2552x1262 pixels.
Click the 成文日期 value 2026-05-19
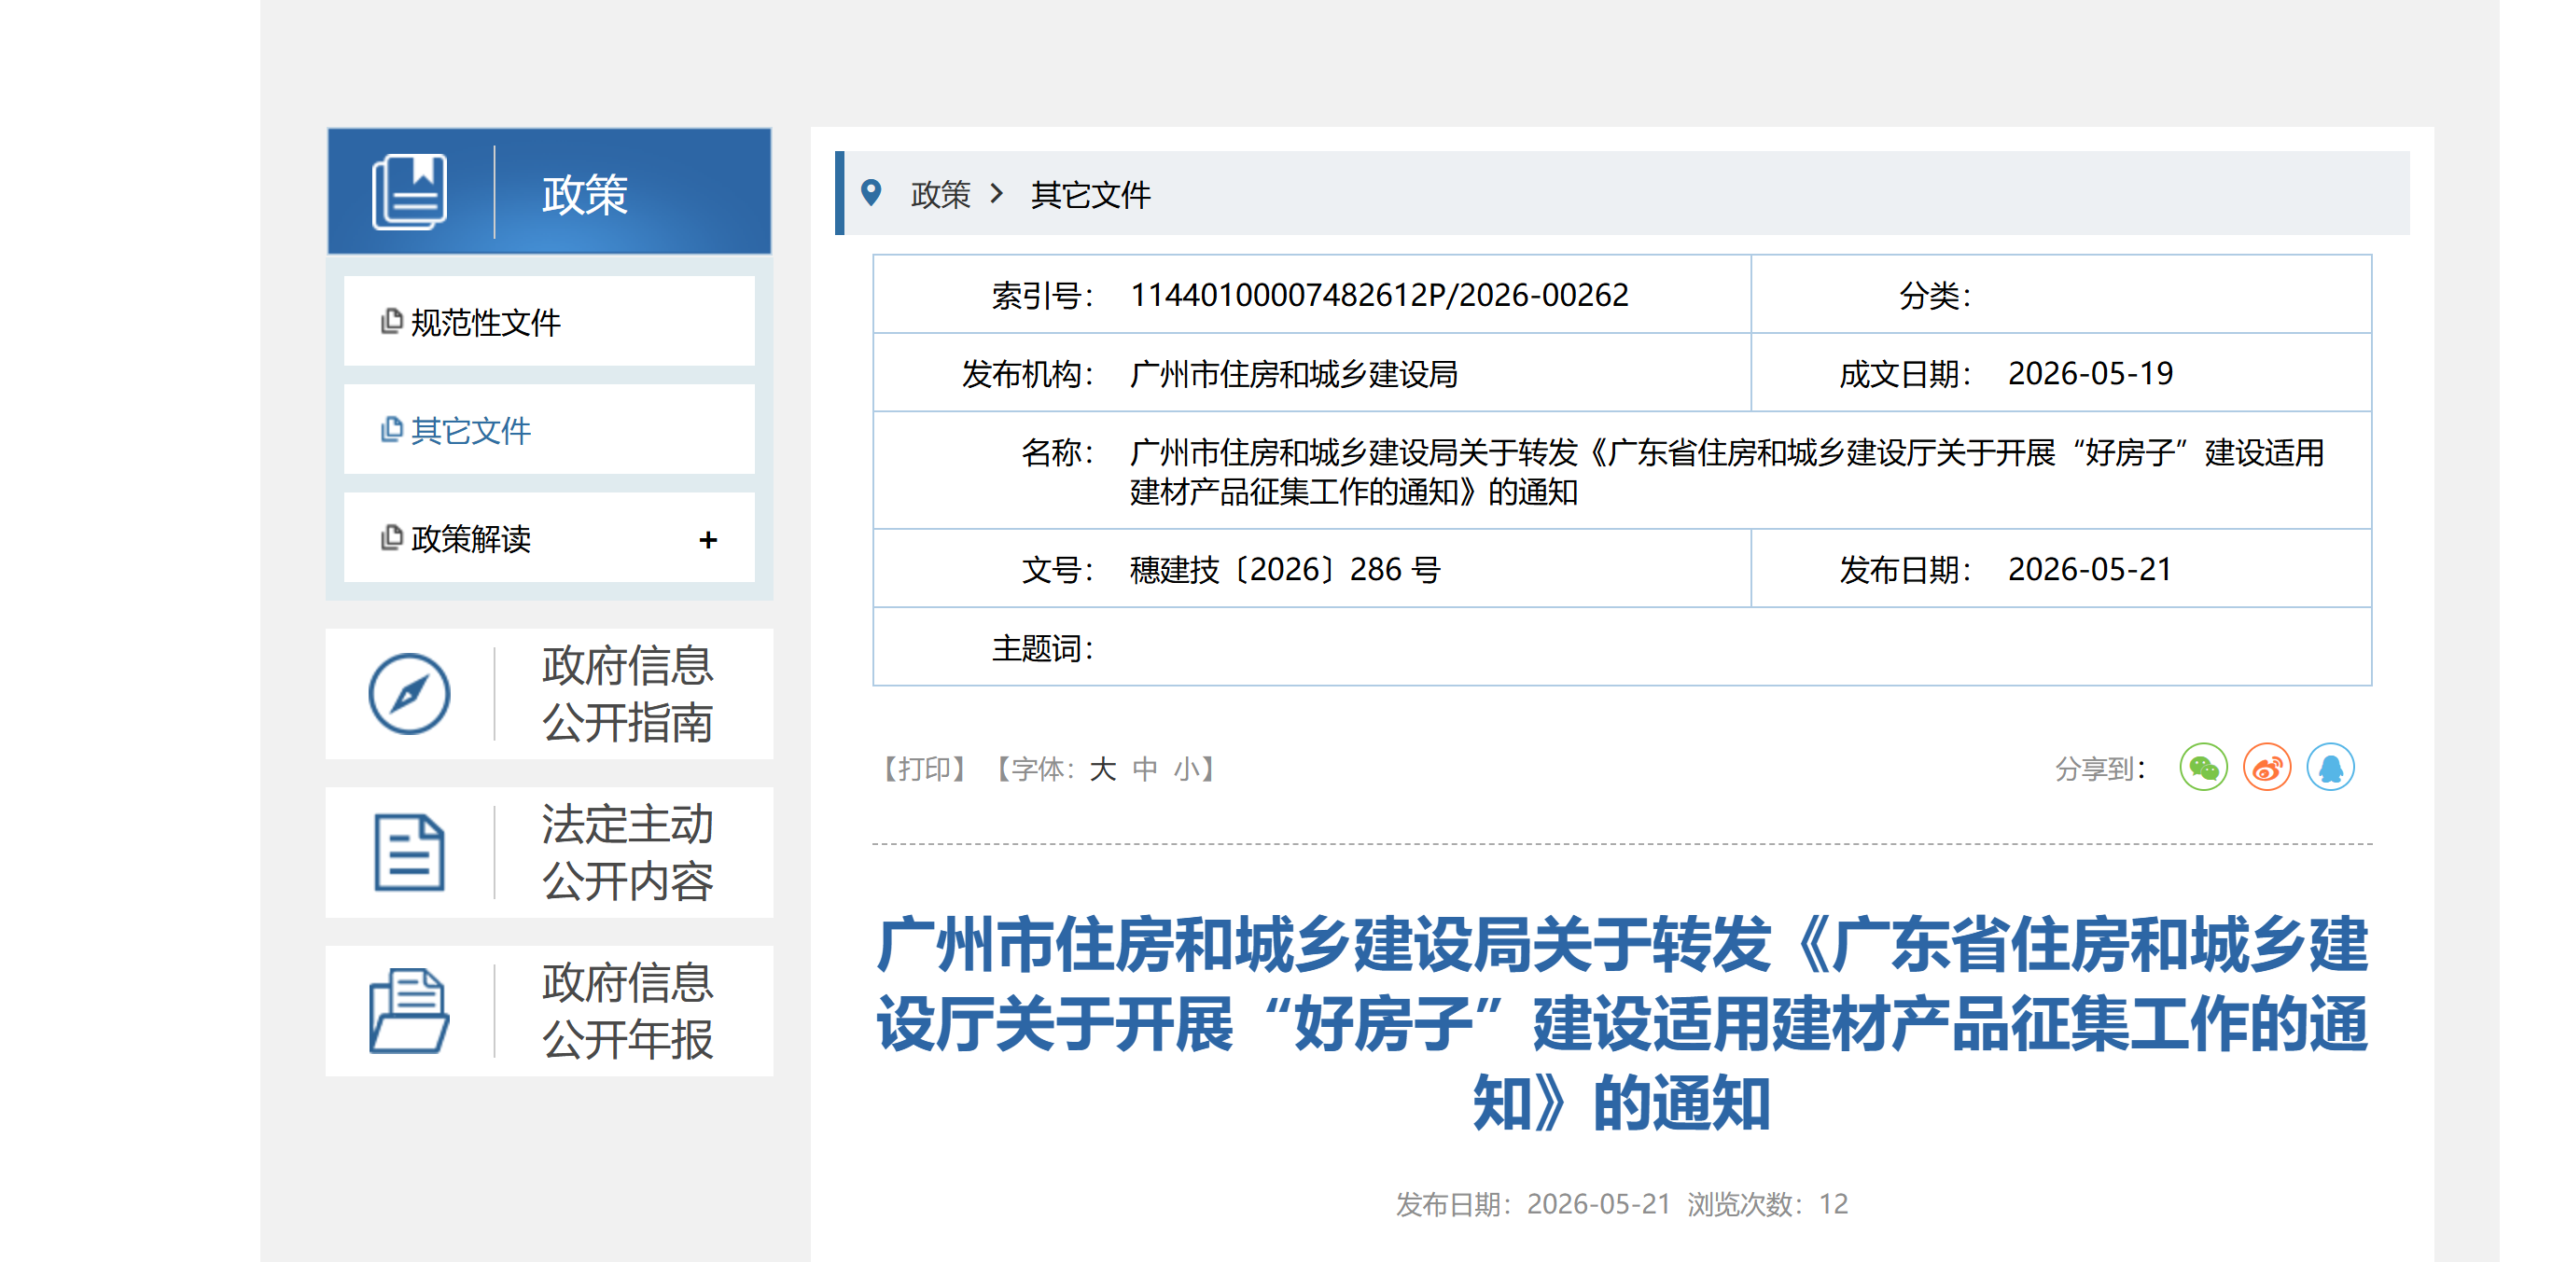[2090, 373]
